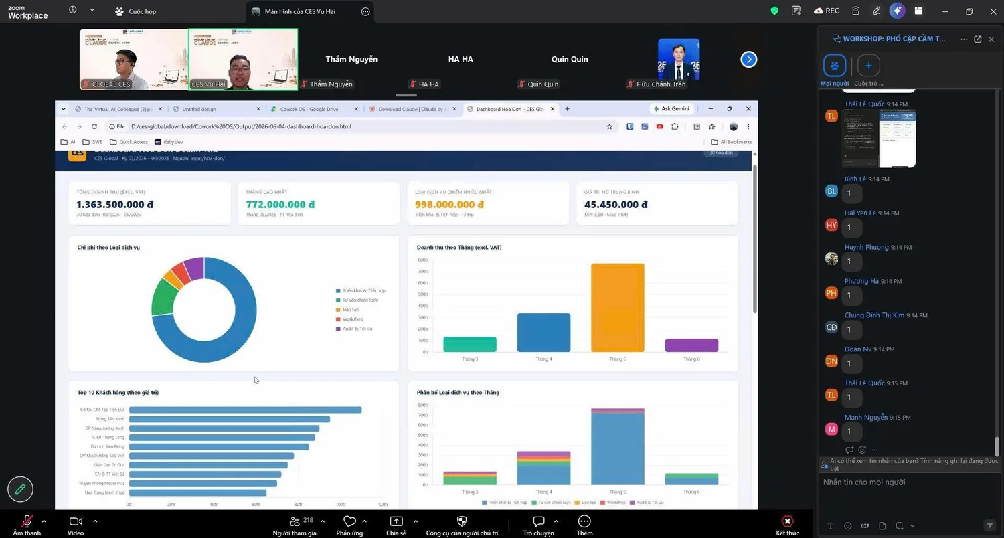This screenshot has width=1004, height=538.
Task: Open Thái Lê Quốc's shared image thumbnail
Action: click(879, 139)
